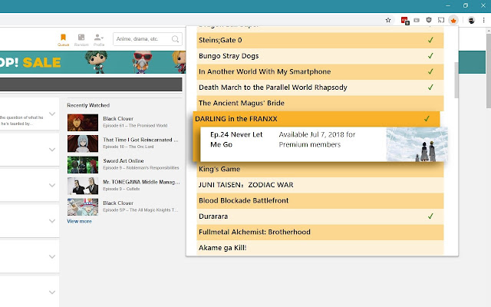Expand the third queue item chevron

tap(52, 185)
